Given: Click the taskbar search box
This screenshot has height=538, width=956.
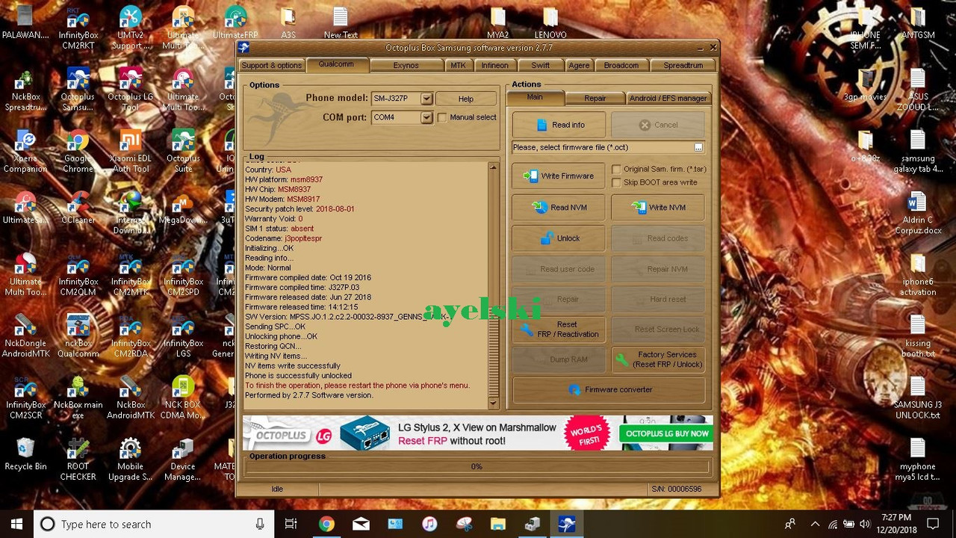Looking at the screenshot, I should [154, 524].
